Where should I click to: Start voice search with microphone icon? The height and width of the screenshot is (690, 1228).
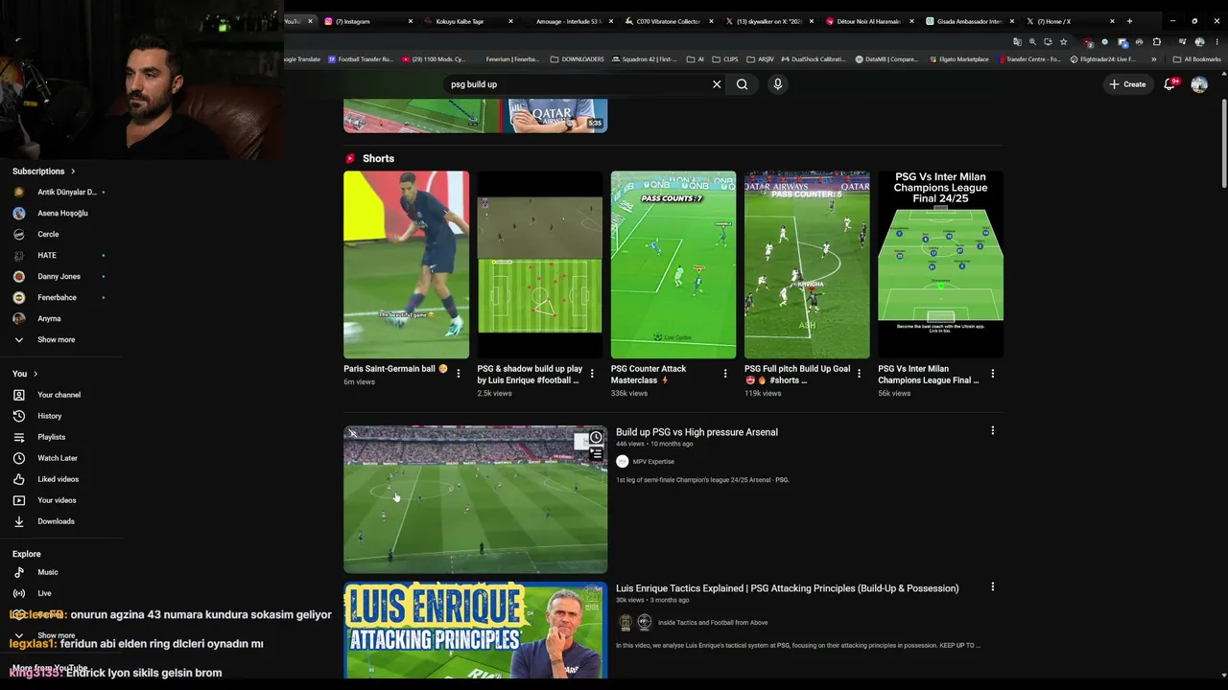pos(778,84)
